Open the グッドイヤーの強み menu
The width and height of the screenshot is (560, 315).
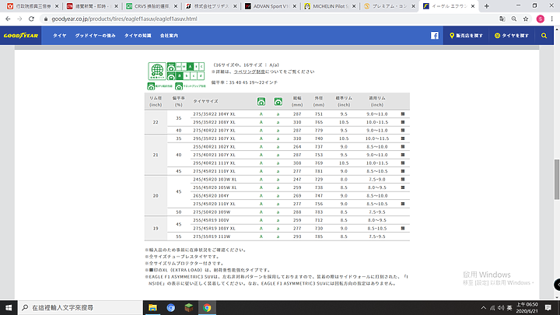[x=95, y=36]
